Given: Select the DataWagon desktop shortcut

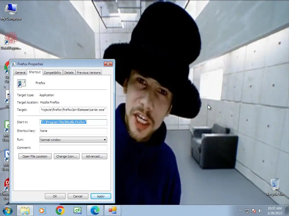Looking at the screenshot, I should pyautogui.click(x=11, y=41).
